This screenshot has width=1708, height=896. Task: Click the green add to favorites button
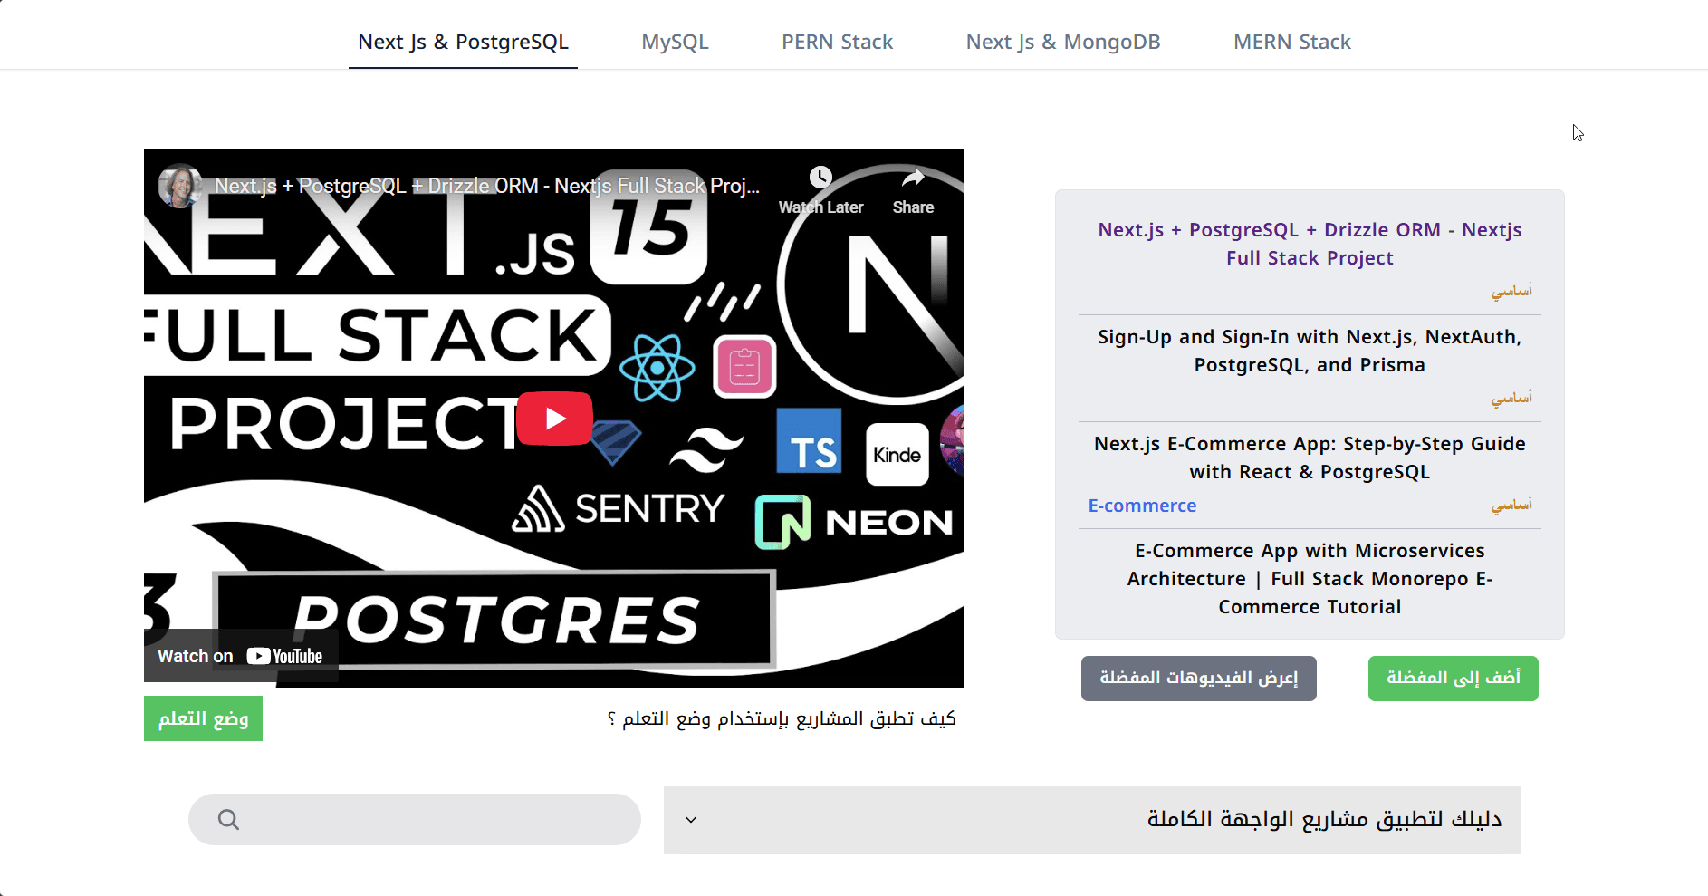point(1453,679)
